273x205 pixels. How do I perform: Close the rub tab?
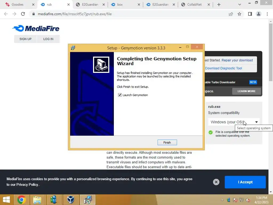point(69,5)
